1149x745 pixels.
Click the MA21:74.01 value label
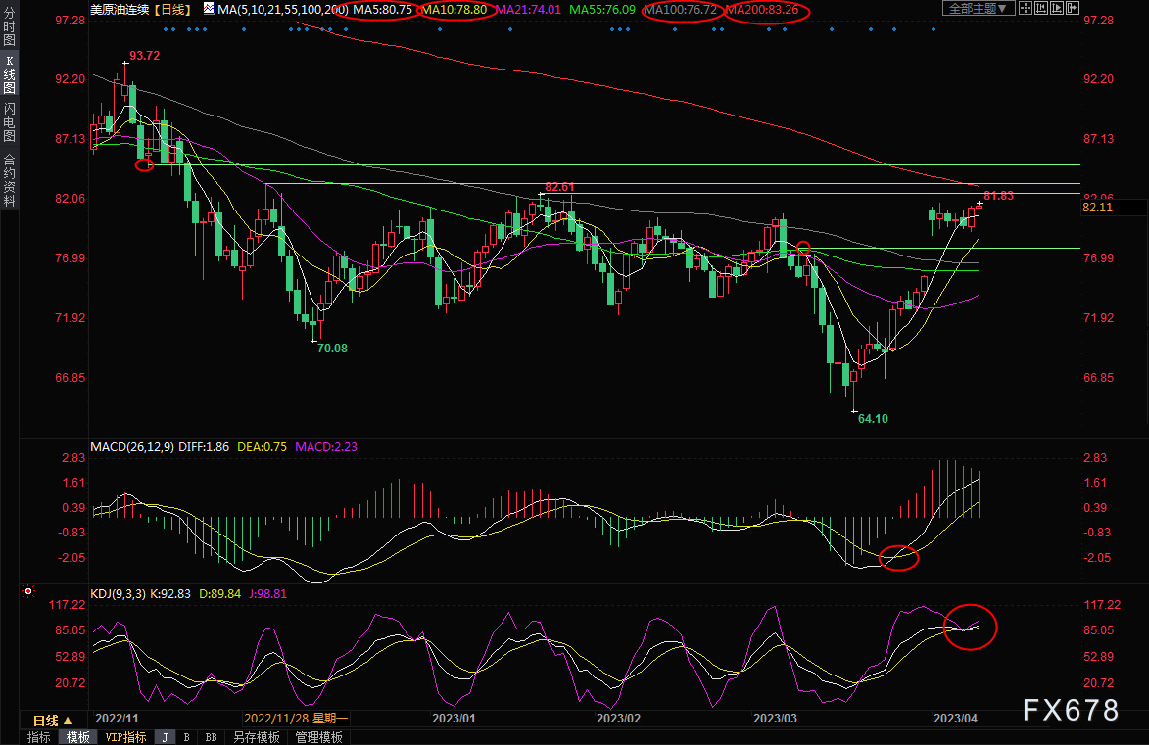point(528,10)
